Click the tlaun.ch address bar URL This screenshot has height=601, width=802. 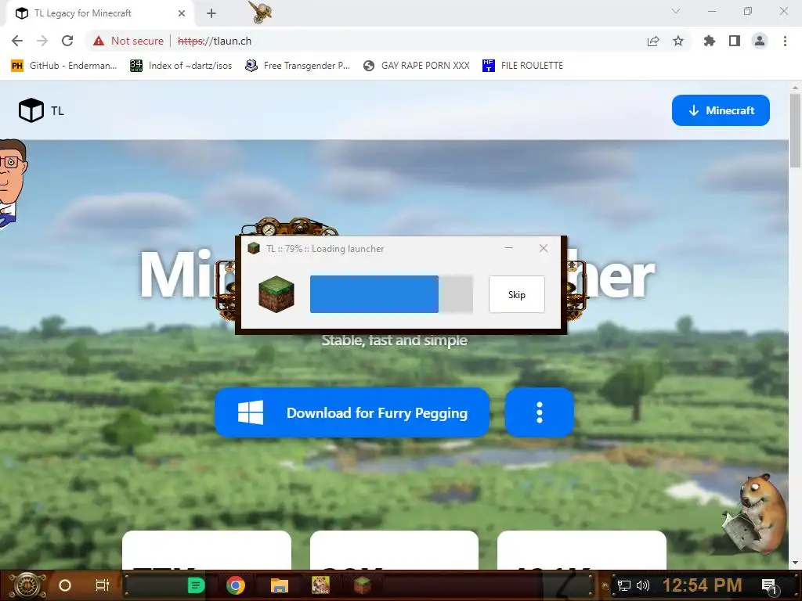pyautogui.click(x=215, y=41)
